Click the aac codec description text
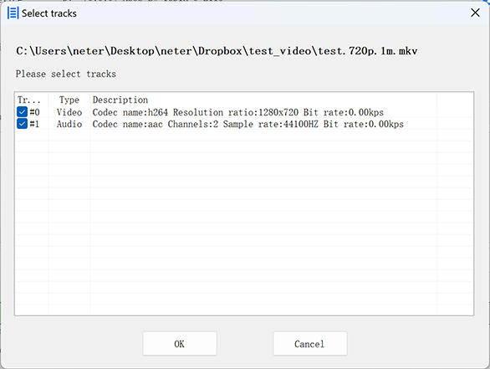The height and width of the screenshot is (369, 490). [x=248, y=124]
